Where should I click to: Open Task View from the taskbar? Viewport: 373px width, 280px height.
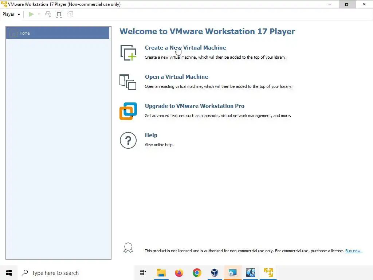pyautogui.click(x=143, y=273)
